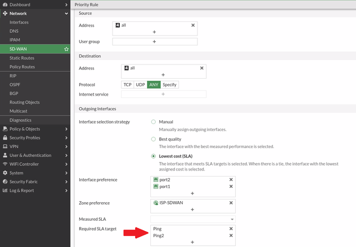The width and height of the screenshot is (356, 247).
Task: Remove port2 from Interface preference
Action: pos(231,179)
